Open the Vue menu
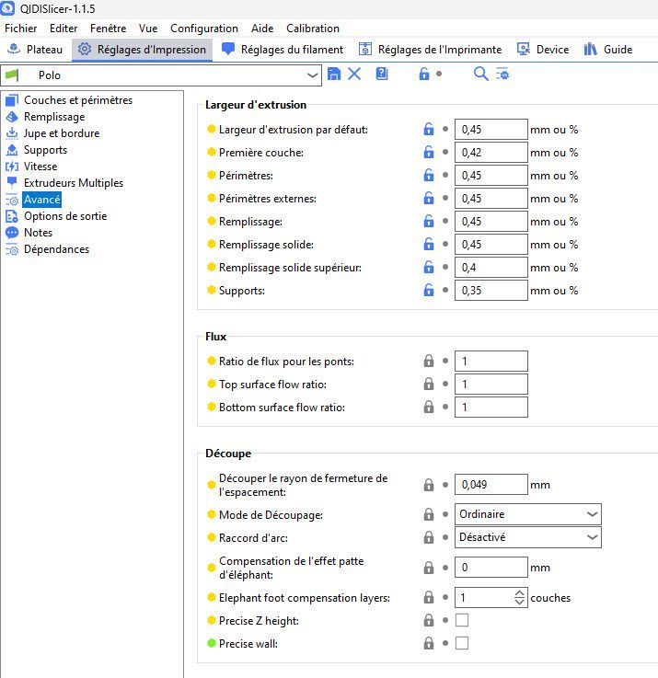This screenshot has width=658, height=678. point(148,29)
